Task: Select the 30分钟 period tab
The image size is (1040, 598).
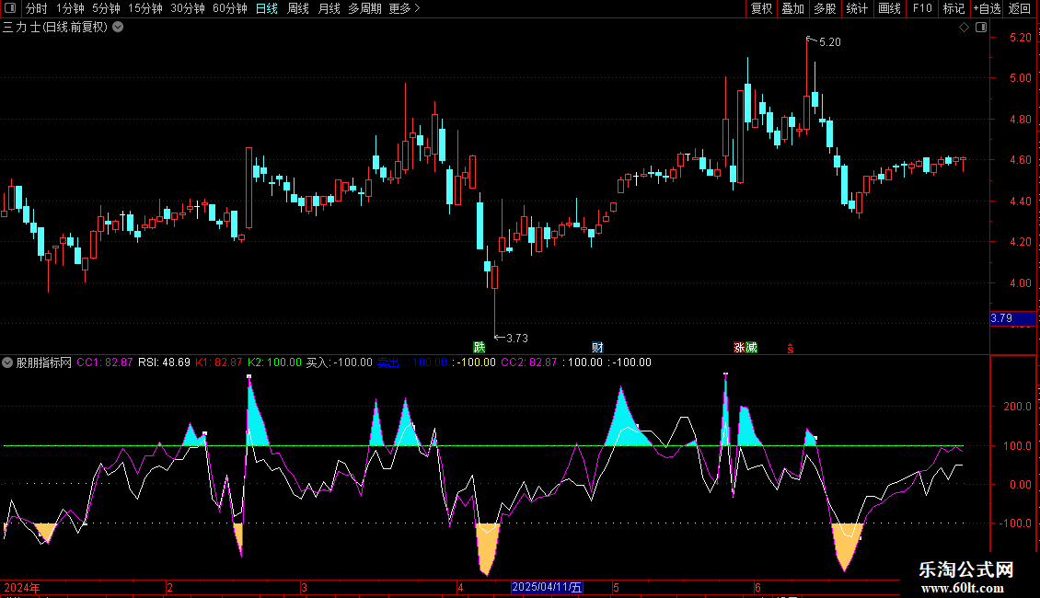Action: (x=188, y=8)
